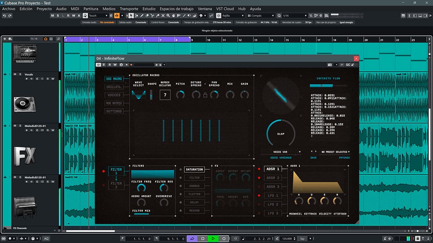This screenshot has width=433, height=243.
Task: Click the FILTER FREQ knob
Action: 141,188
